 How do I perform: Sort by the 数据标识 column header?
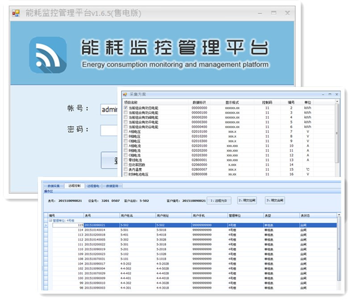(199, 102)
